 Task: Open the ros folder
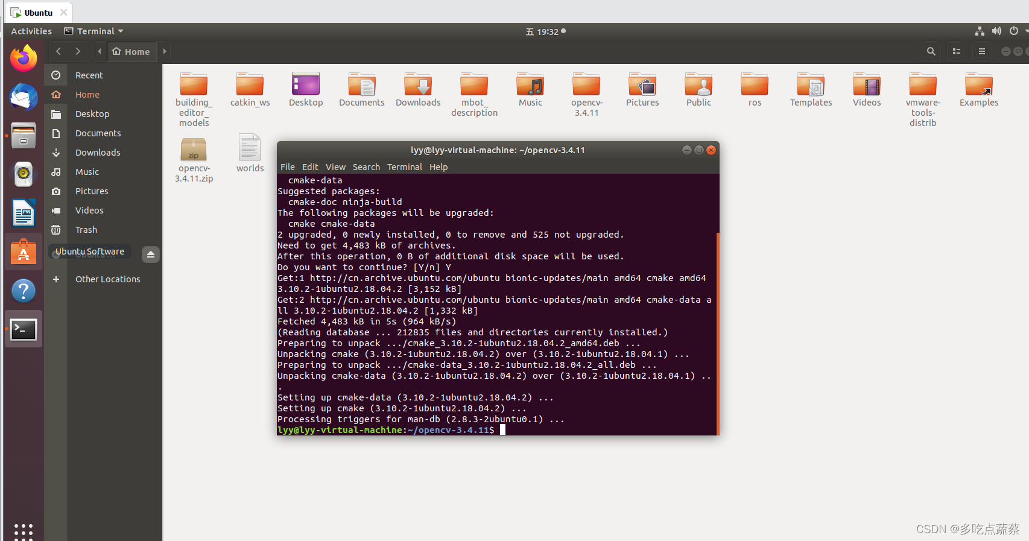click(x=755, y=90)
